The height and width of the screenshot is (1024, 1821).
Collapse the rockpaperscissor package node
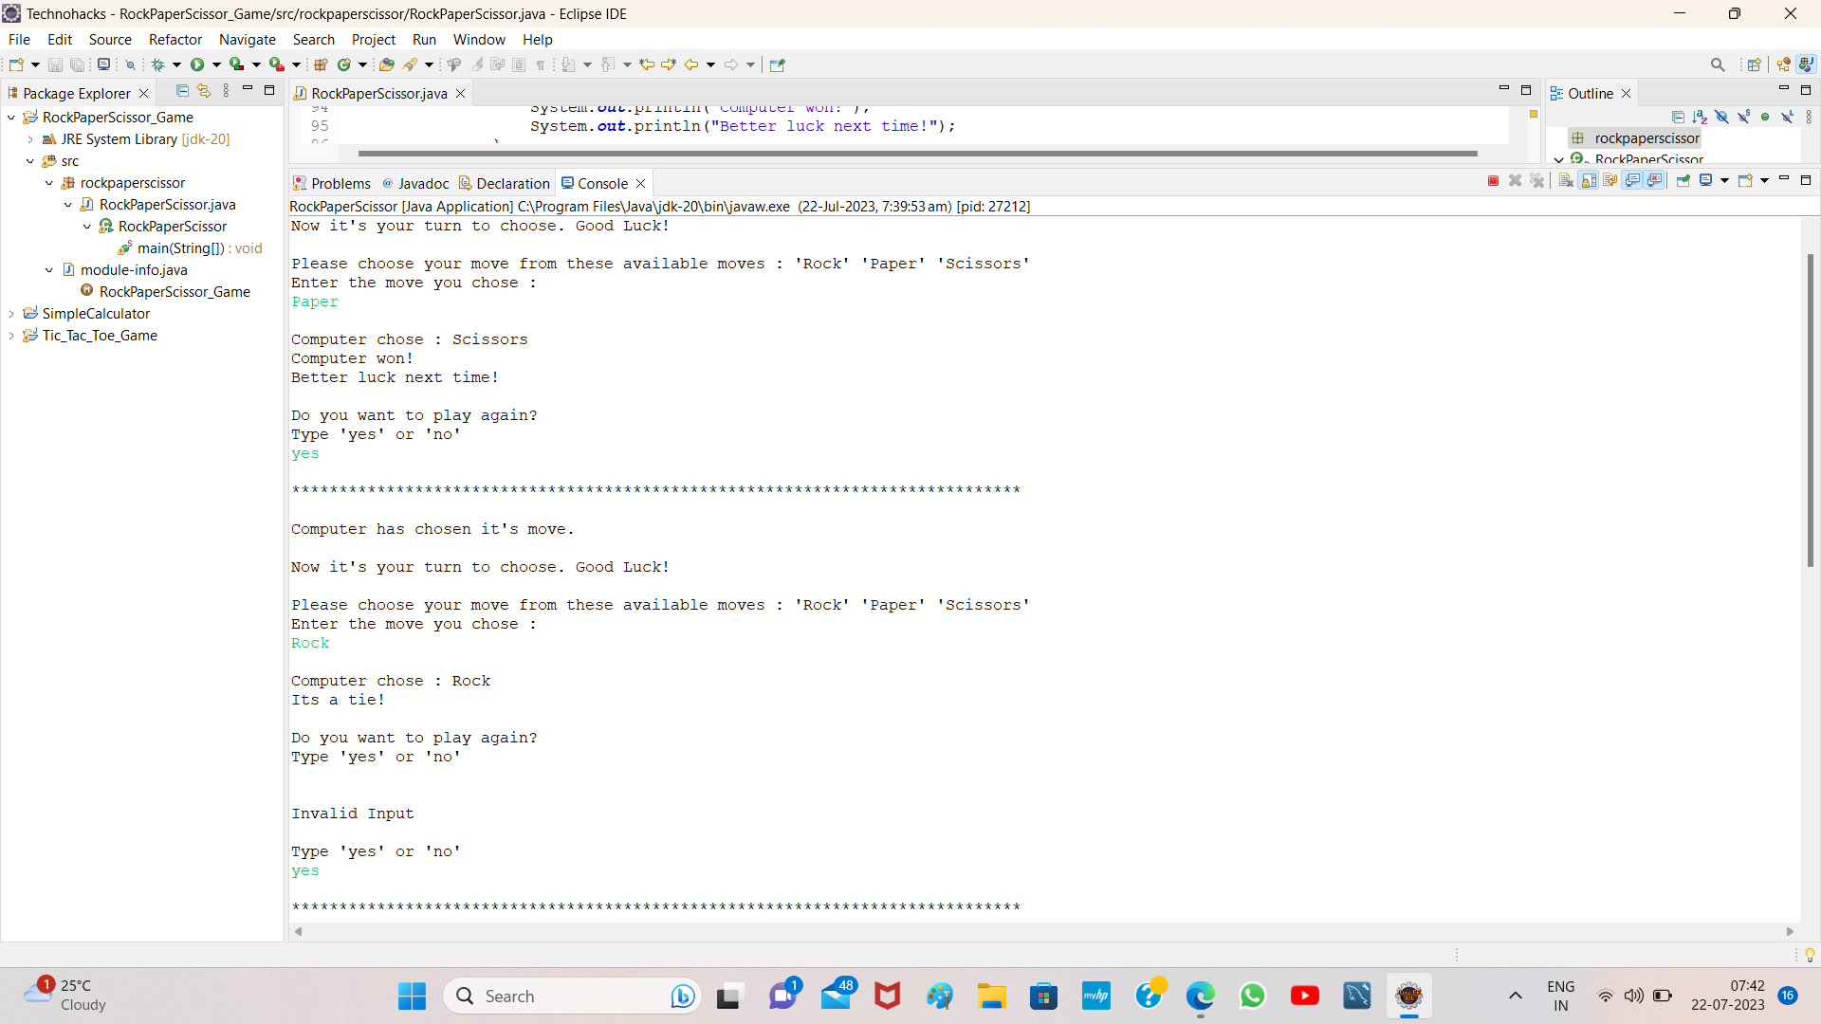click(x=49, y=183)
